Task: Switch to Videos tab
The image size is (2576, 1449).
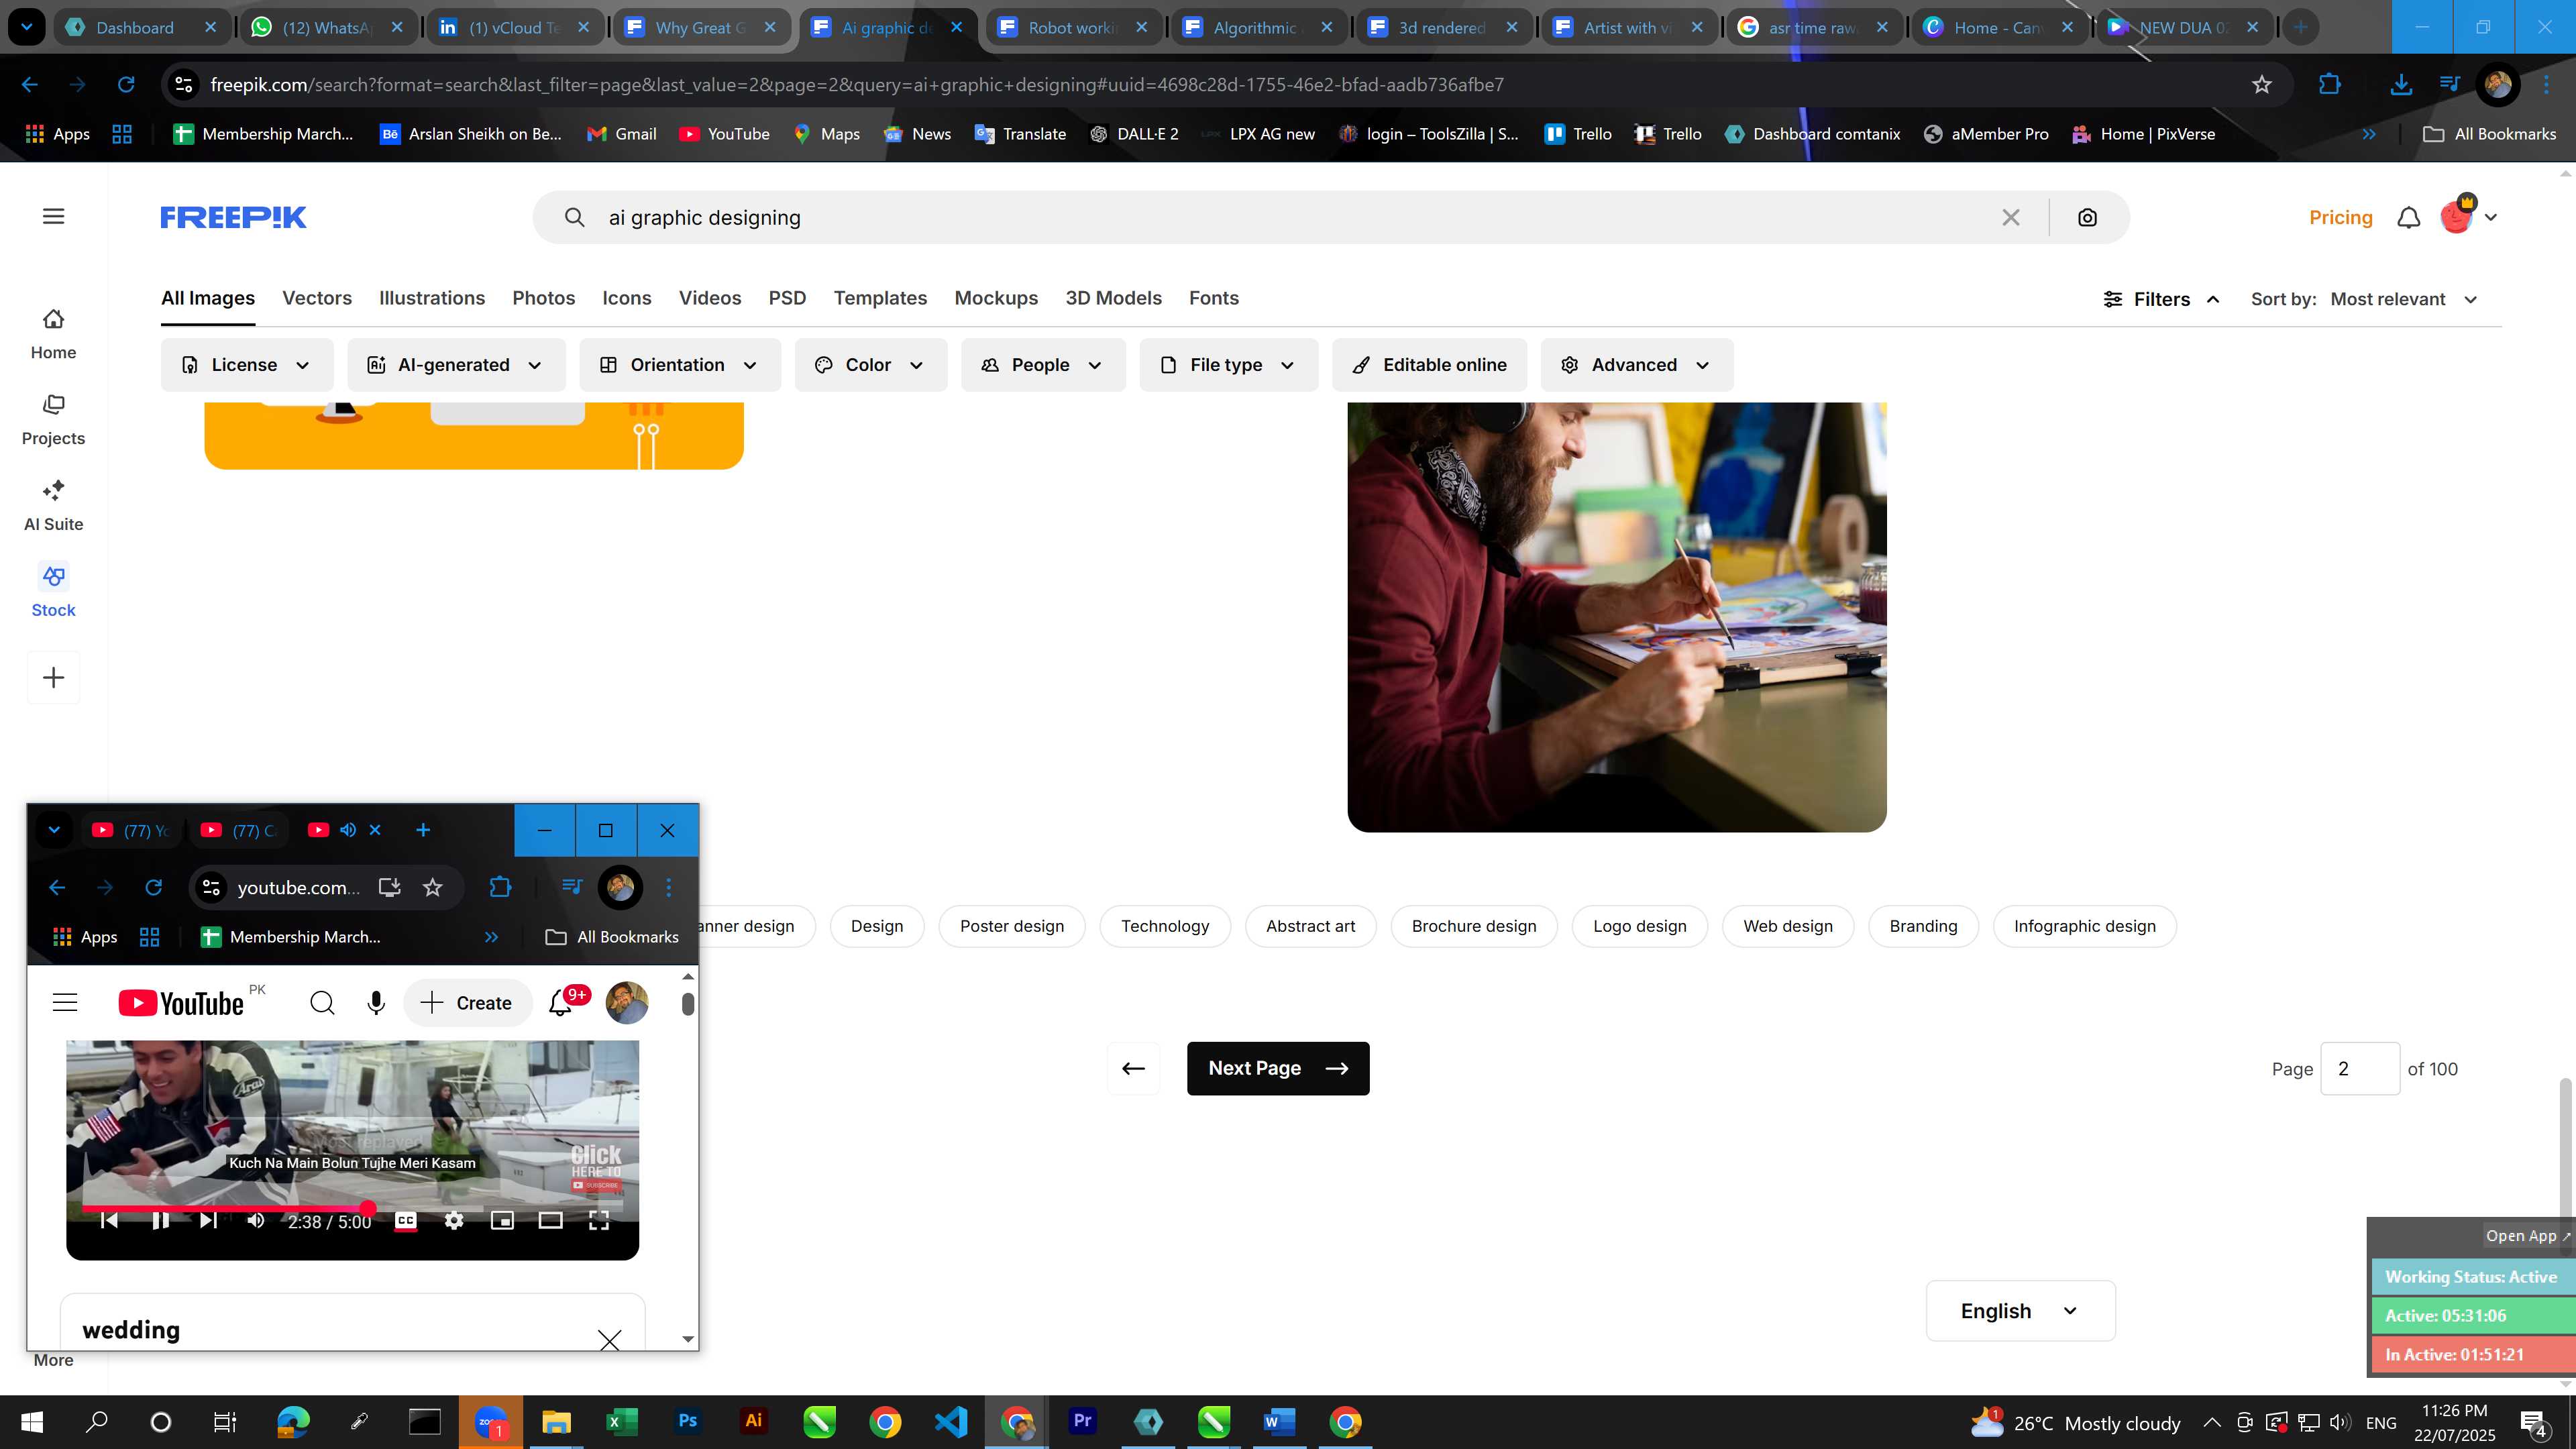Action: click(710, 298)
